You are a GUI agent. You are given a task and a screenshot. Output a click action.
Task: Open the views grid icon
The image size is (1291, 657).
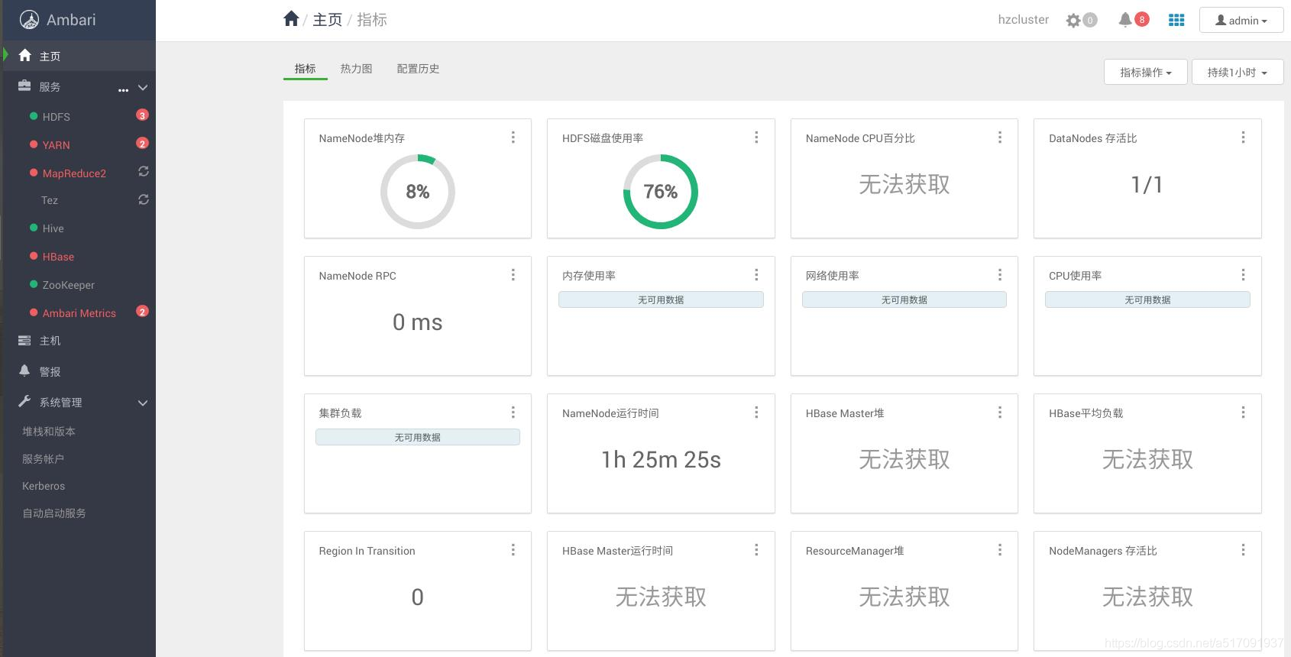pyautogui.click(x=1176, y=20)
